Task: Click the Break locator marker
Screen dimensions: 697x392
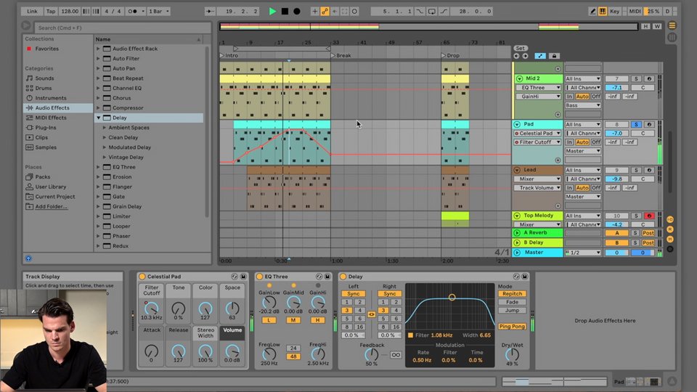Action: [341, 56]
